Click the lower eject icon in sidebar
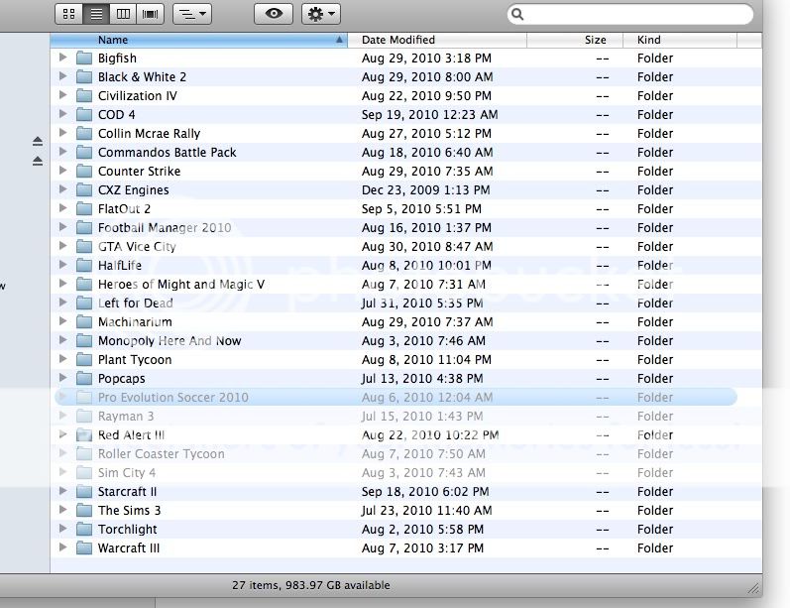The image size is (790, 608). tap(38, 161)
